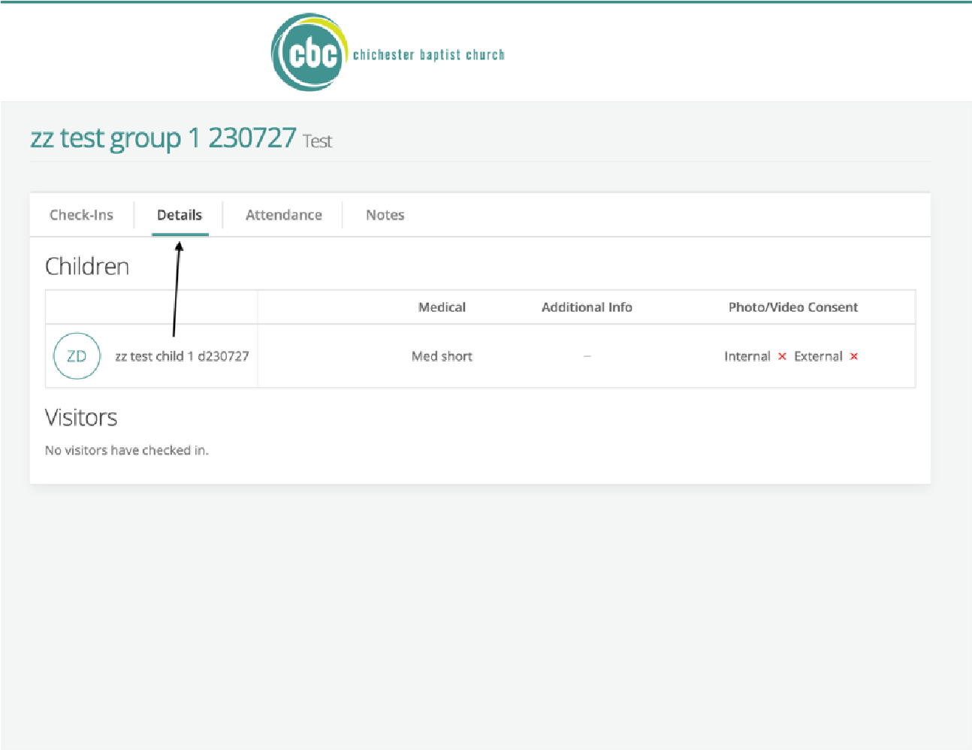Click the Children section heading
Screen dimensions: 972x750
87,267
